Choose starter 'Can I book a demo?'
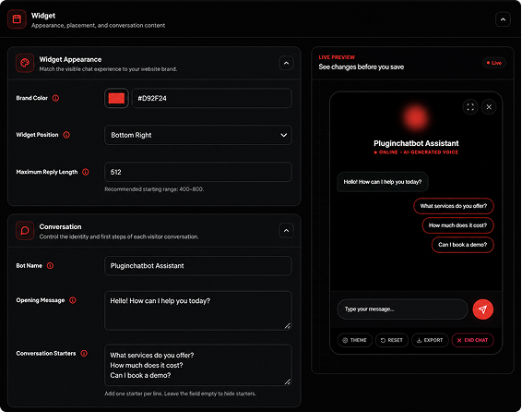Image resolution: width=522 pixels, height=412 pixels. coord(462,245)
